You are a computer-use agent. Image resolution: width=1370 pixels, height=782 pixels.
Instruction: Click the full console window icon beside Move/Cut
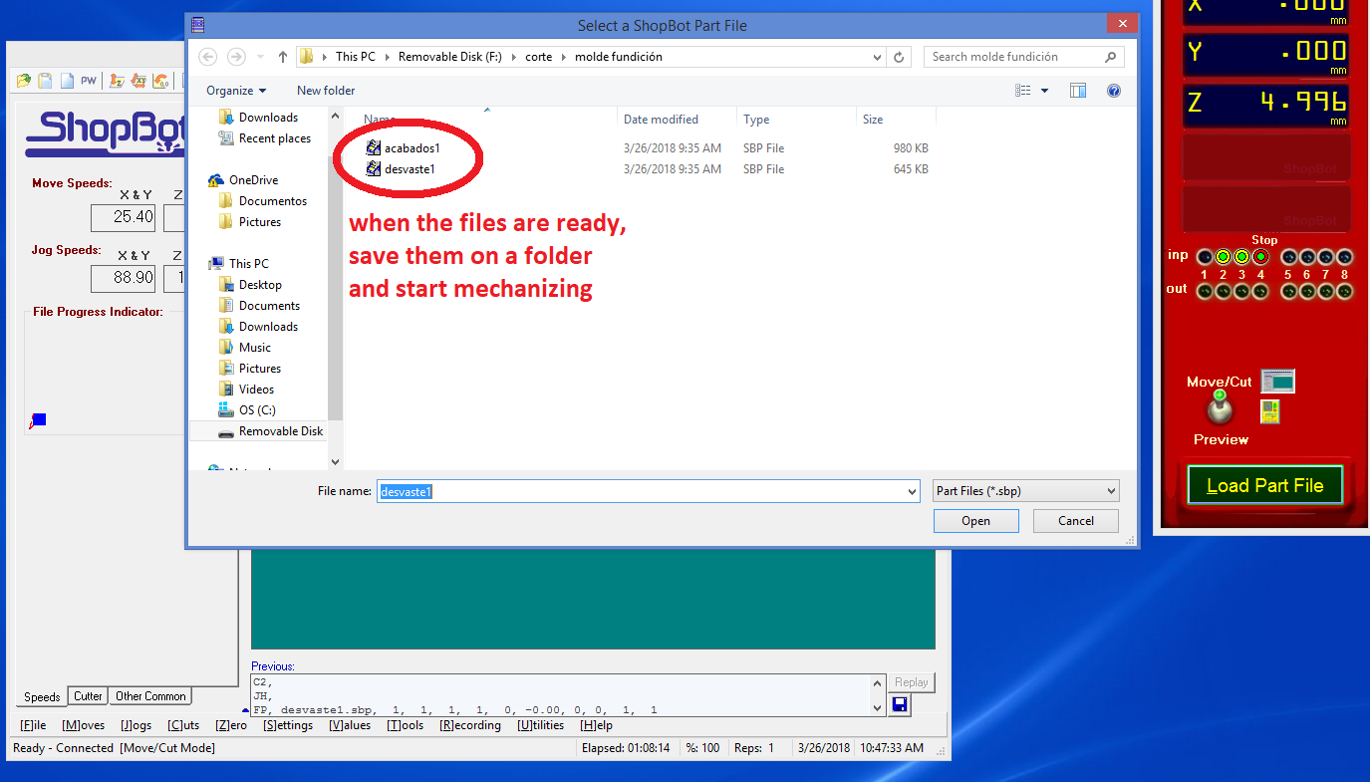(1277, 381)
